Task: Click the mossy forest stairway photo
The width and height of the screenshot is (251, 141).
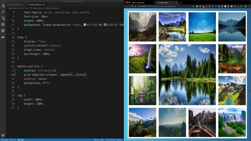Action: click(142, 90)
